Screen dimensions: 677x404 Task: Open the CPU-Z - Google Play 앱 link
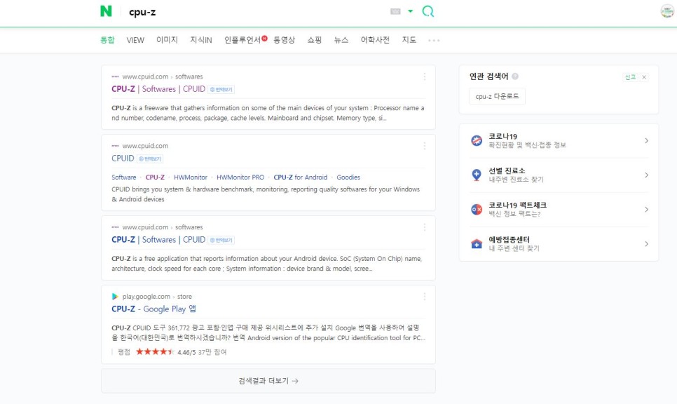pos(153,309)
